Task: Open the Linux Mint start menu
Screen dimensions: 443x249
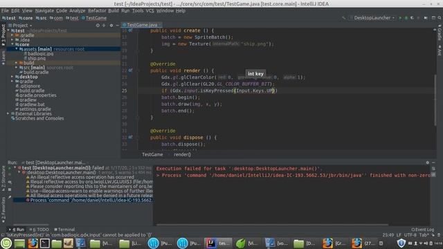Action: coord(6,243)
